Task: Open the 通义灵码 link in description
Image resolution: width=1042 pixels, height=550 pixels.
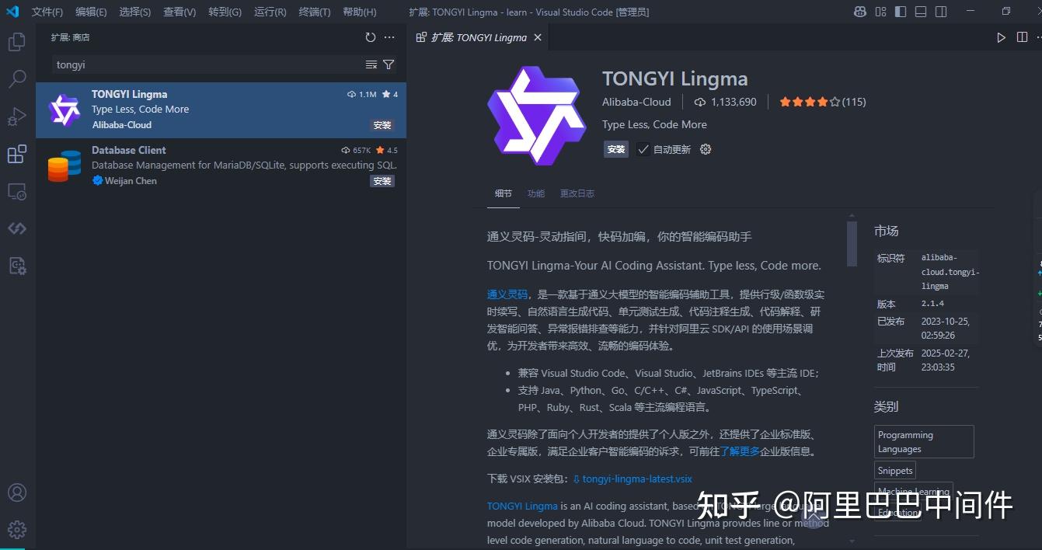Action: pos(507,294)
